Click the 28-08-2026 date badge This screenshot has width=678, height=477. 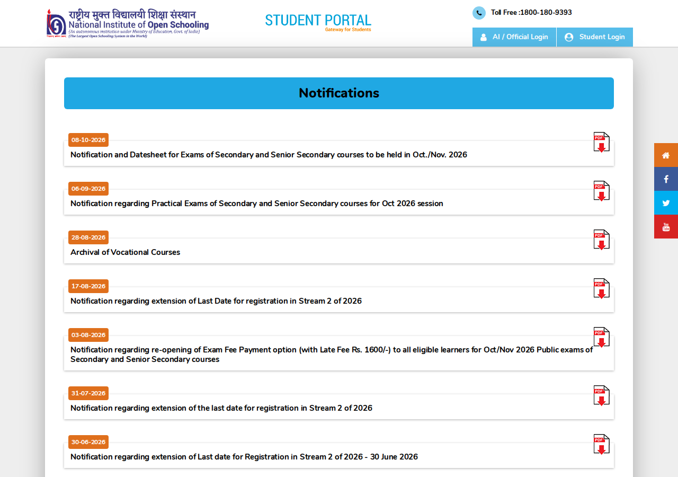(x=88, y=237)
